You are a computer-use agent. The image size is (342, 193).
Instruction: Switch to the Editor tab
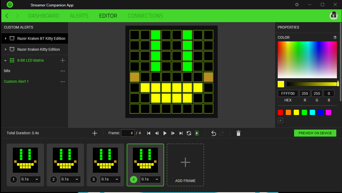click(x=108, y=16)
